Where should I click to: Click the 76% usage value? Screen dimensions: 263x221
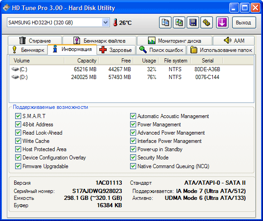coord(152,77)
